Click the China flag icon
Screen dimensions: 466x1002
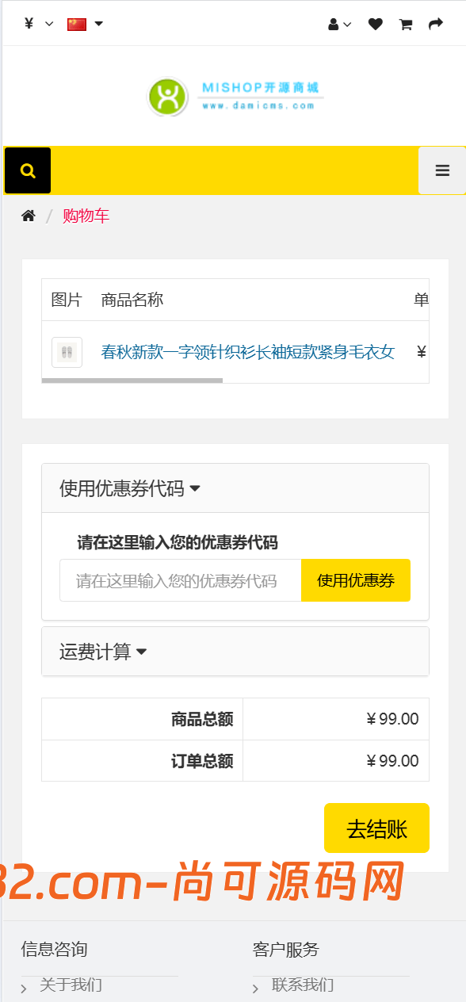point(76,24)
